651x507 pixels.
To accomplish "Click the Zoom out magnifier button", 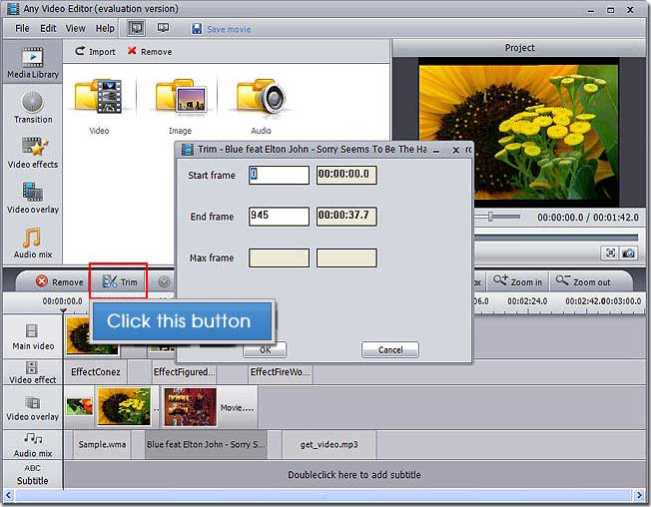I will click(582, 282).
